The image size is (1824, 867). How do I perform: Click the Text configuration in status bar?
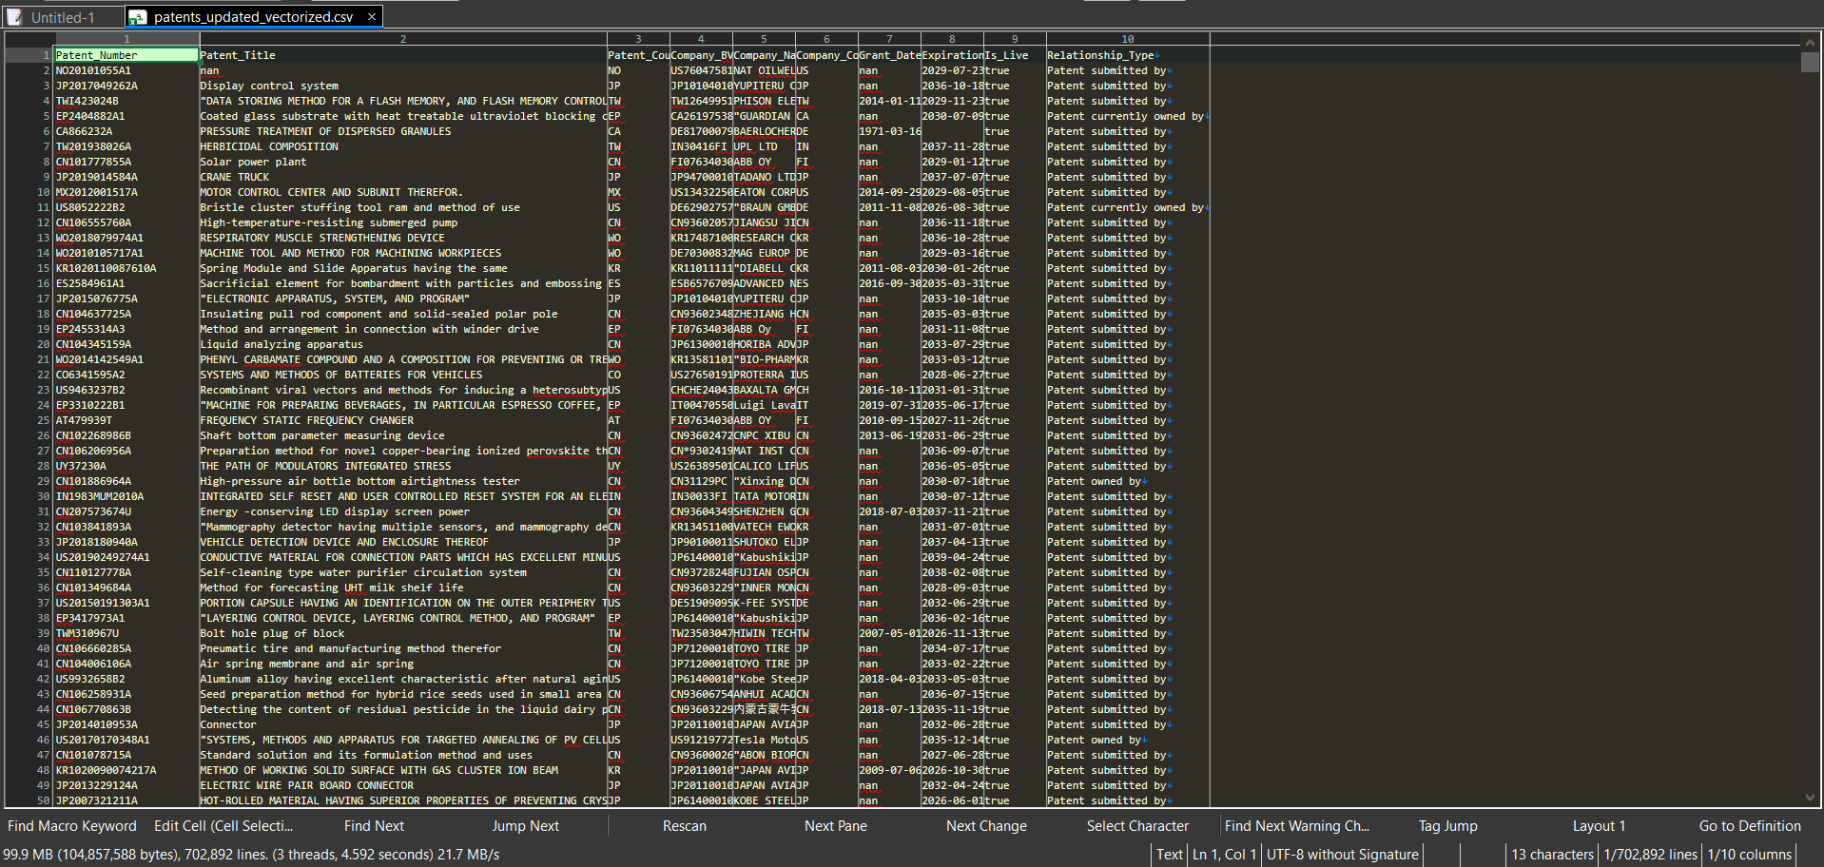click(1170, 855)
